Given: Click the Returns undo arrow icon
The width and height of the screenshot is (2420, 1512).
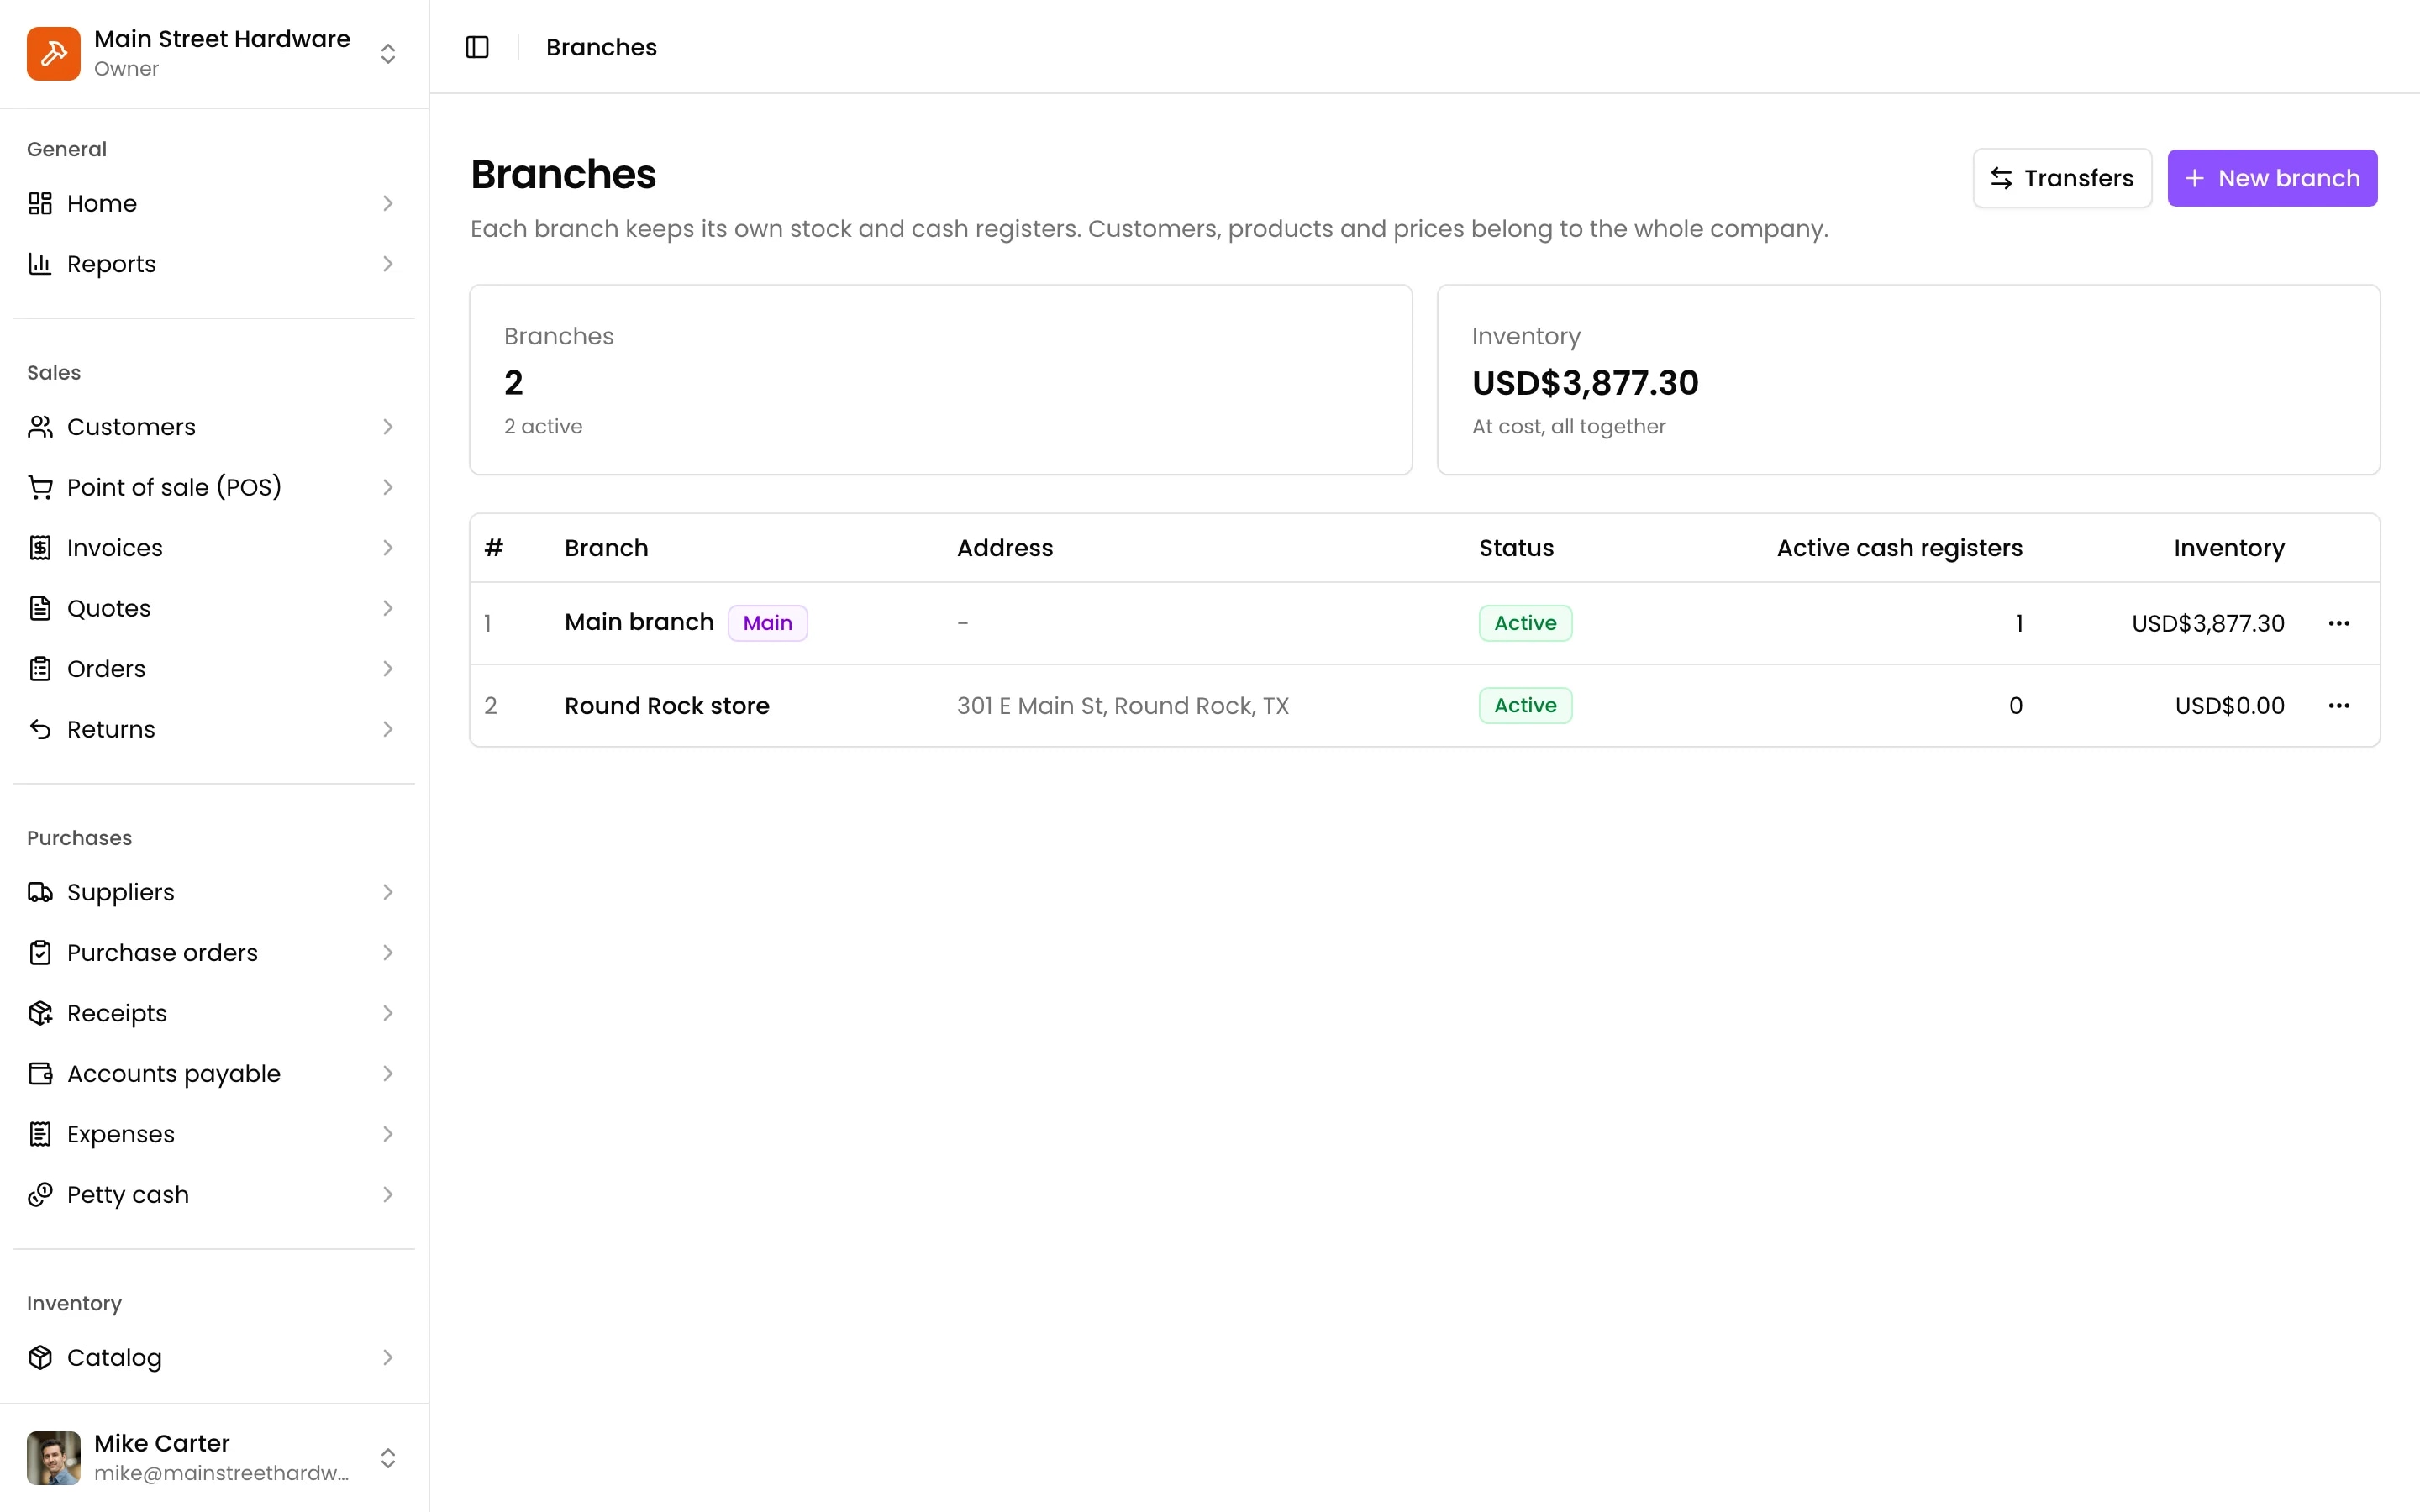Looking at the screenshot, I should coord(40,729).
